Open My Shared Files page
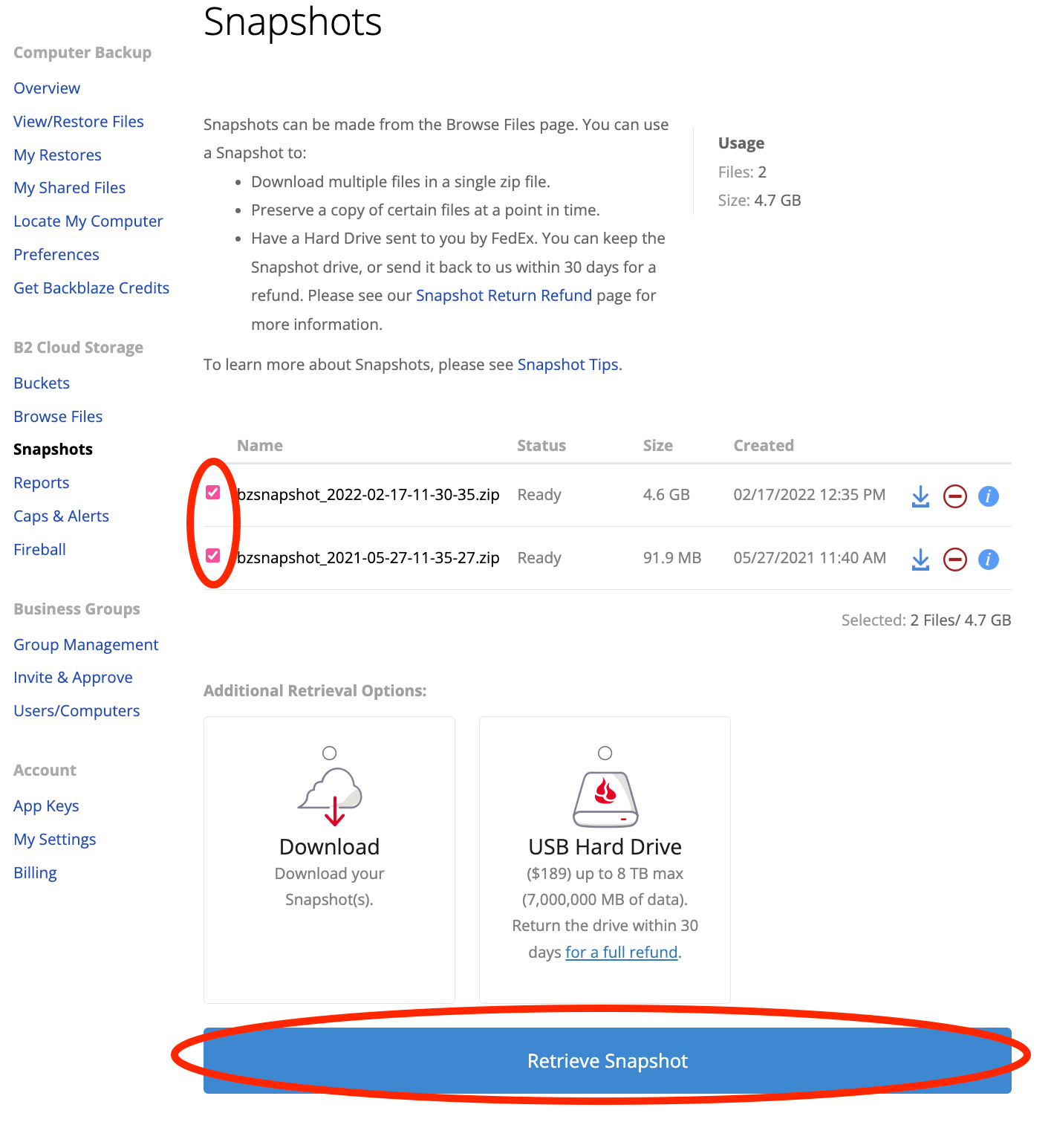This screenshot has height=1145, width=1054. click(x=70, y=188)
